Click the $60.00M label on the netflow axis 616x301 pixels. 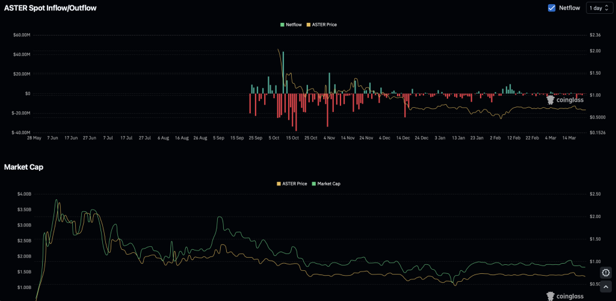(x=21, y=35)
